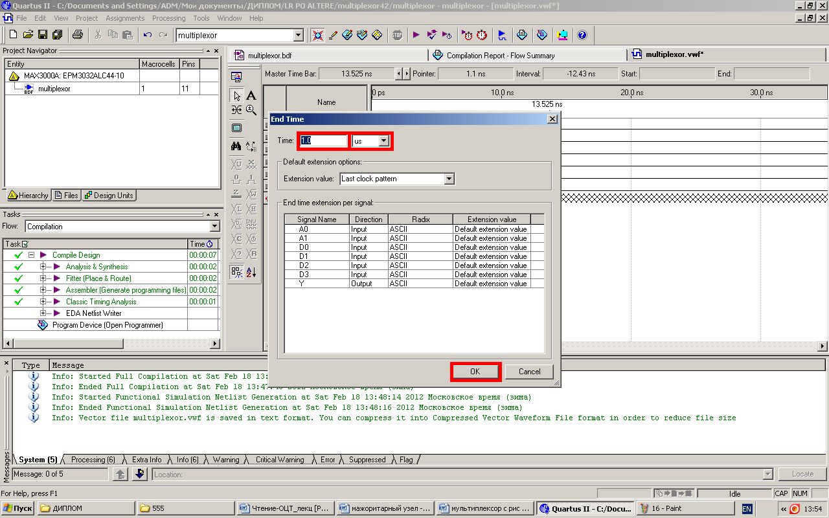The image size is (829, 518).
Task: Click the previous message up arrow button
Action: tap(120, 475)
